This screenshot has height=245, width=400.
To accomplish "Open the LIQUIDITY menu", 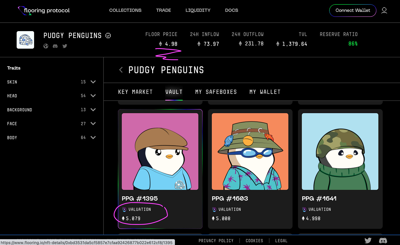I will [198, 10].
